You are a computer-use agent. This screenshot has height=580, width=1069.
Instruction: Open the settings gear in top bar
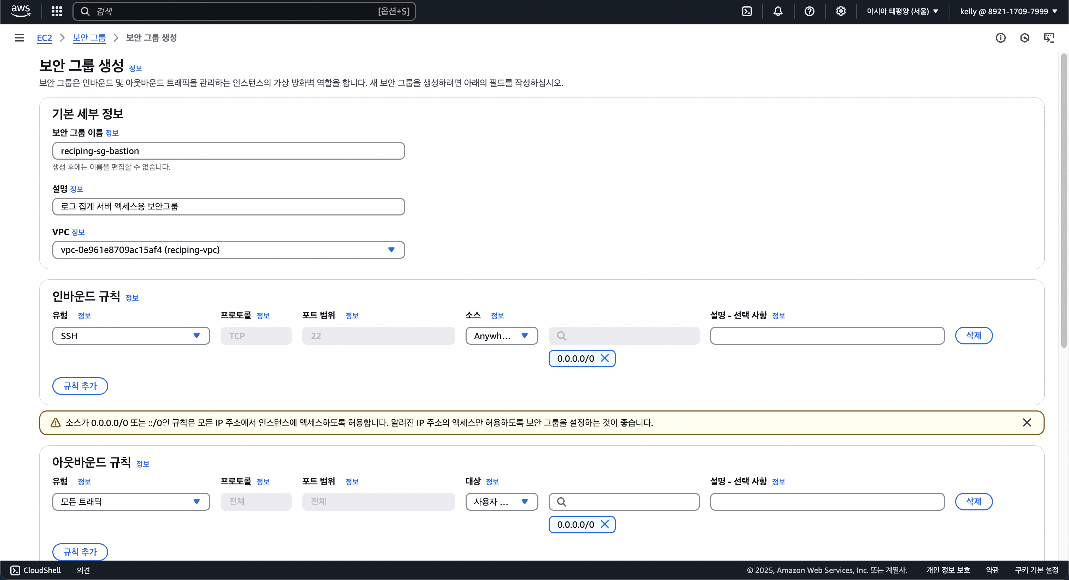coord(841,11)
